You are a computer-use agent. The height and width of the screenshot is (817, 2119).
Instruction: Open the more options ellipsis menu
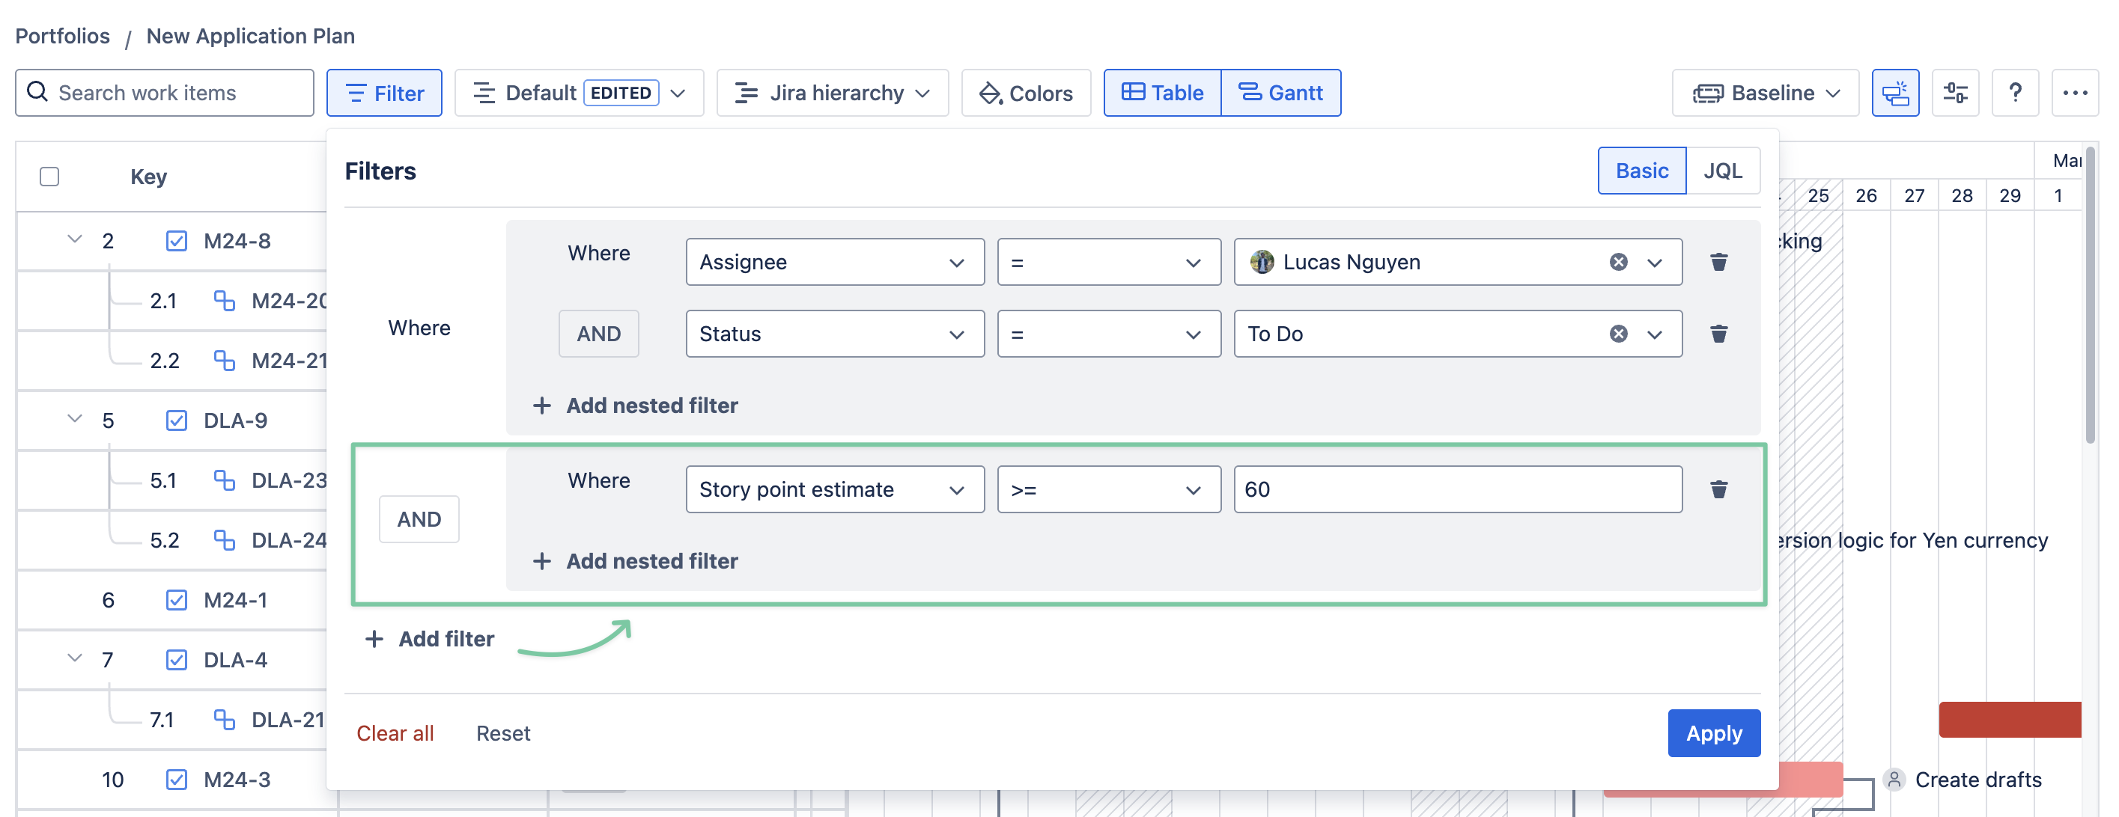(x=2075, y=93)
